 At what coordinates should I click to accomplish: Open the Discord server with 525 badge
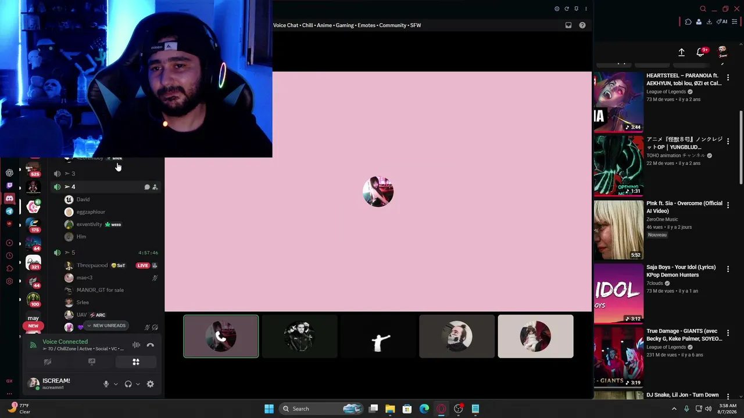(x=33, y=169)
